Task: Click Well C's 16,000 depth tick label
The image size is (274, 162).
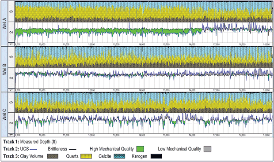Action: pos(192,135)
